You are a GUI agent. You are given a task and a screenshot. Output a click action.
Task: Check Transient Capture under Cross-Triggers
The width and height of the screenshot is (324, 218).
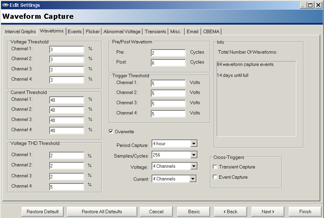(x=215, y=167)
